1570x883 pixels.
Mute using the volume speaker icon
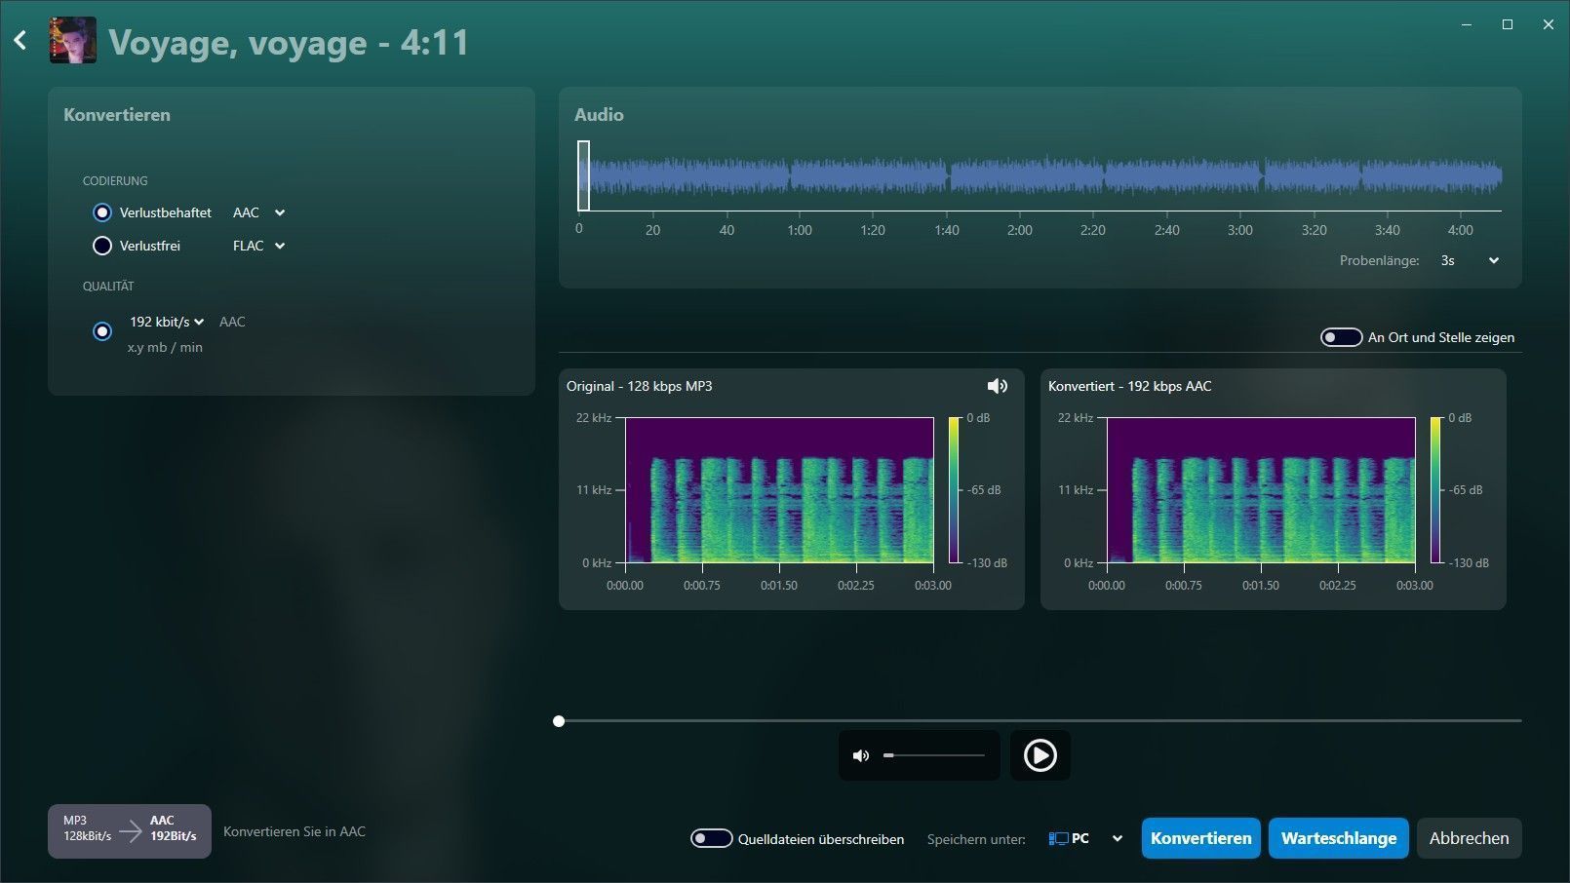(x=861, y=755)
